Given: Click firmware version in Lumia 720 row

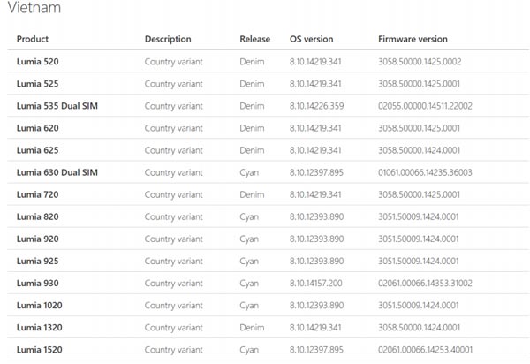Looking at the screenshot, I should [419, 194].
